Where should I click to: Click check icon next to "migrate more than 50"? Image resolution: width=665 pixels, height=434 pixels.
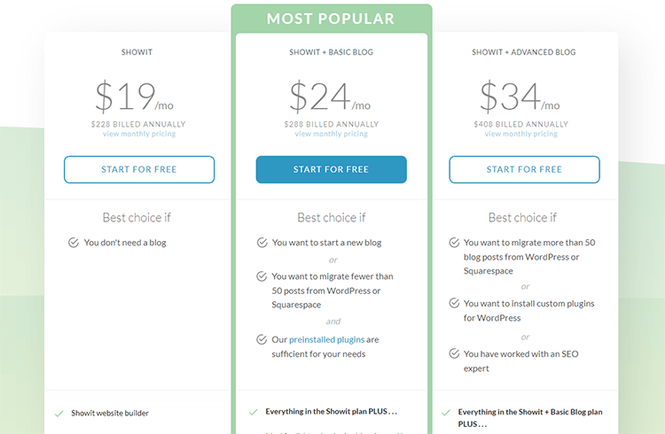point(454,243)
